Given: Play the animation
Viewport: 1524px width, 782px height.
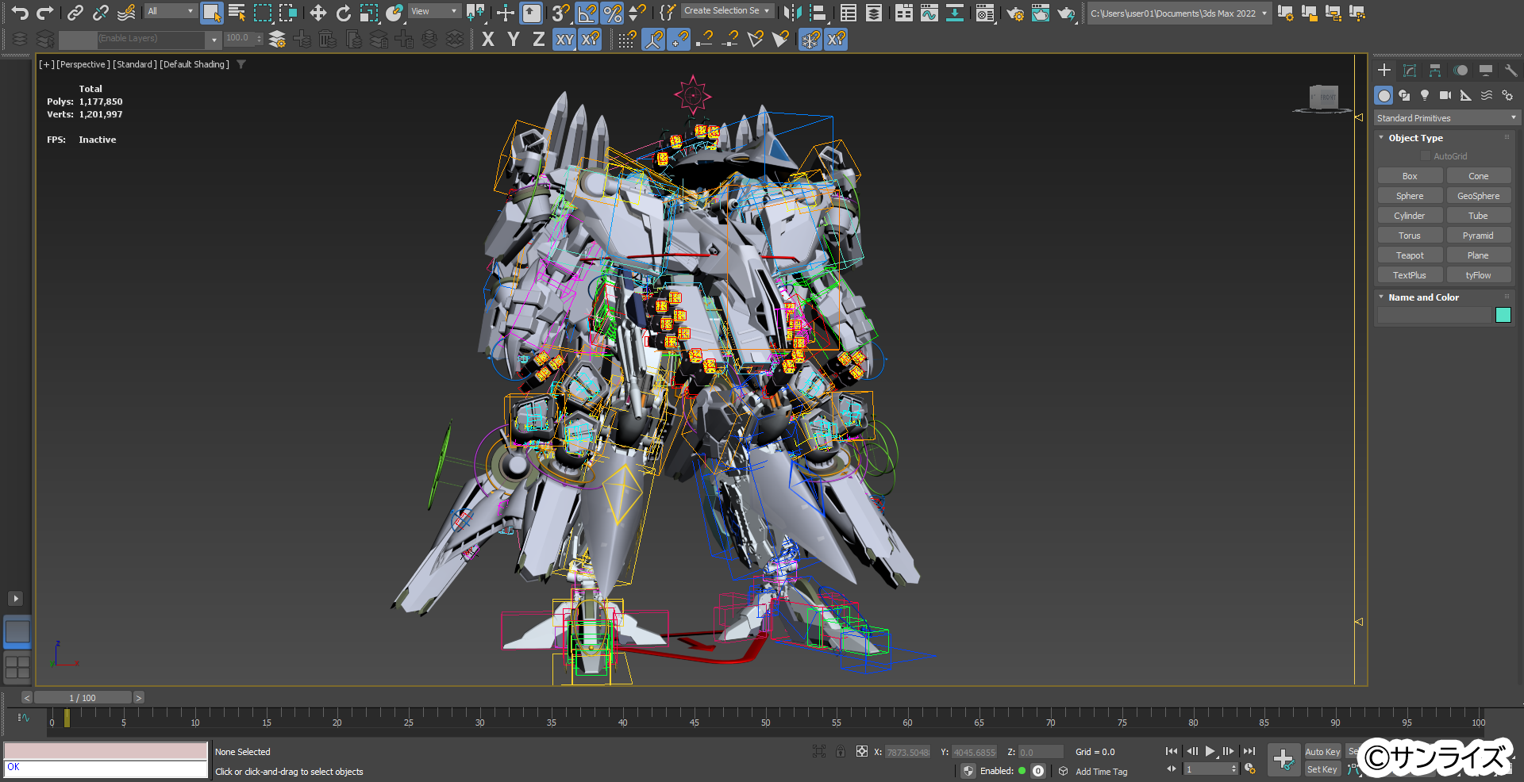Looking at the screenshot, I should click(x=1210, y=751).
